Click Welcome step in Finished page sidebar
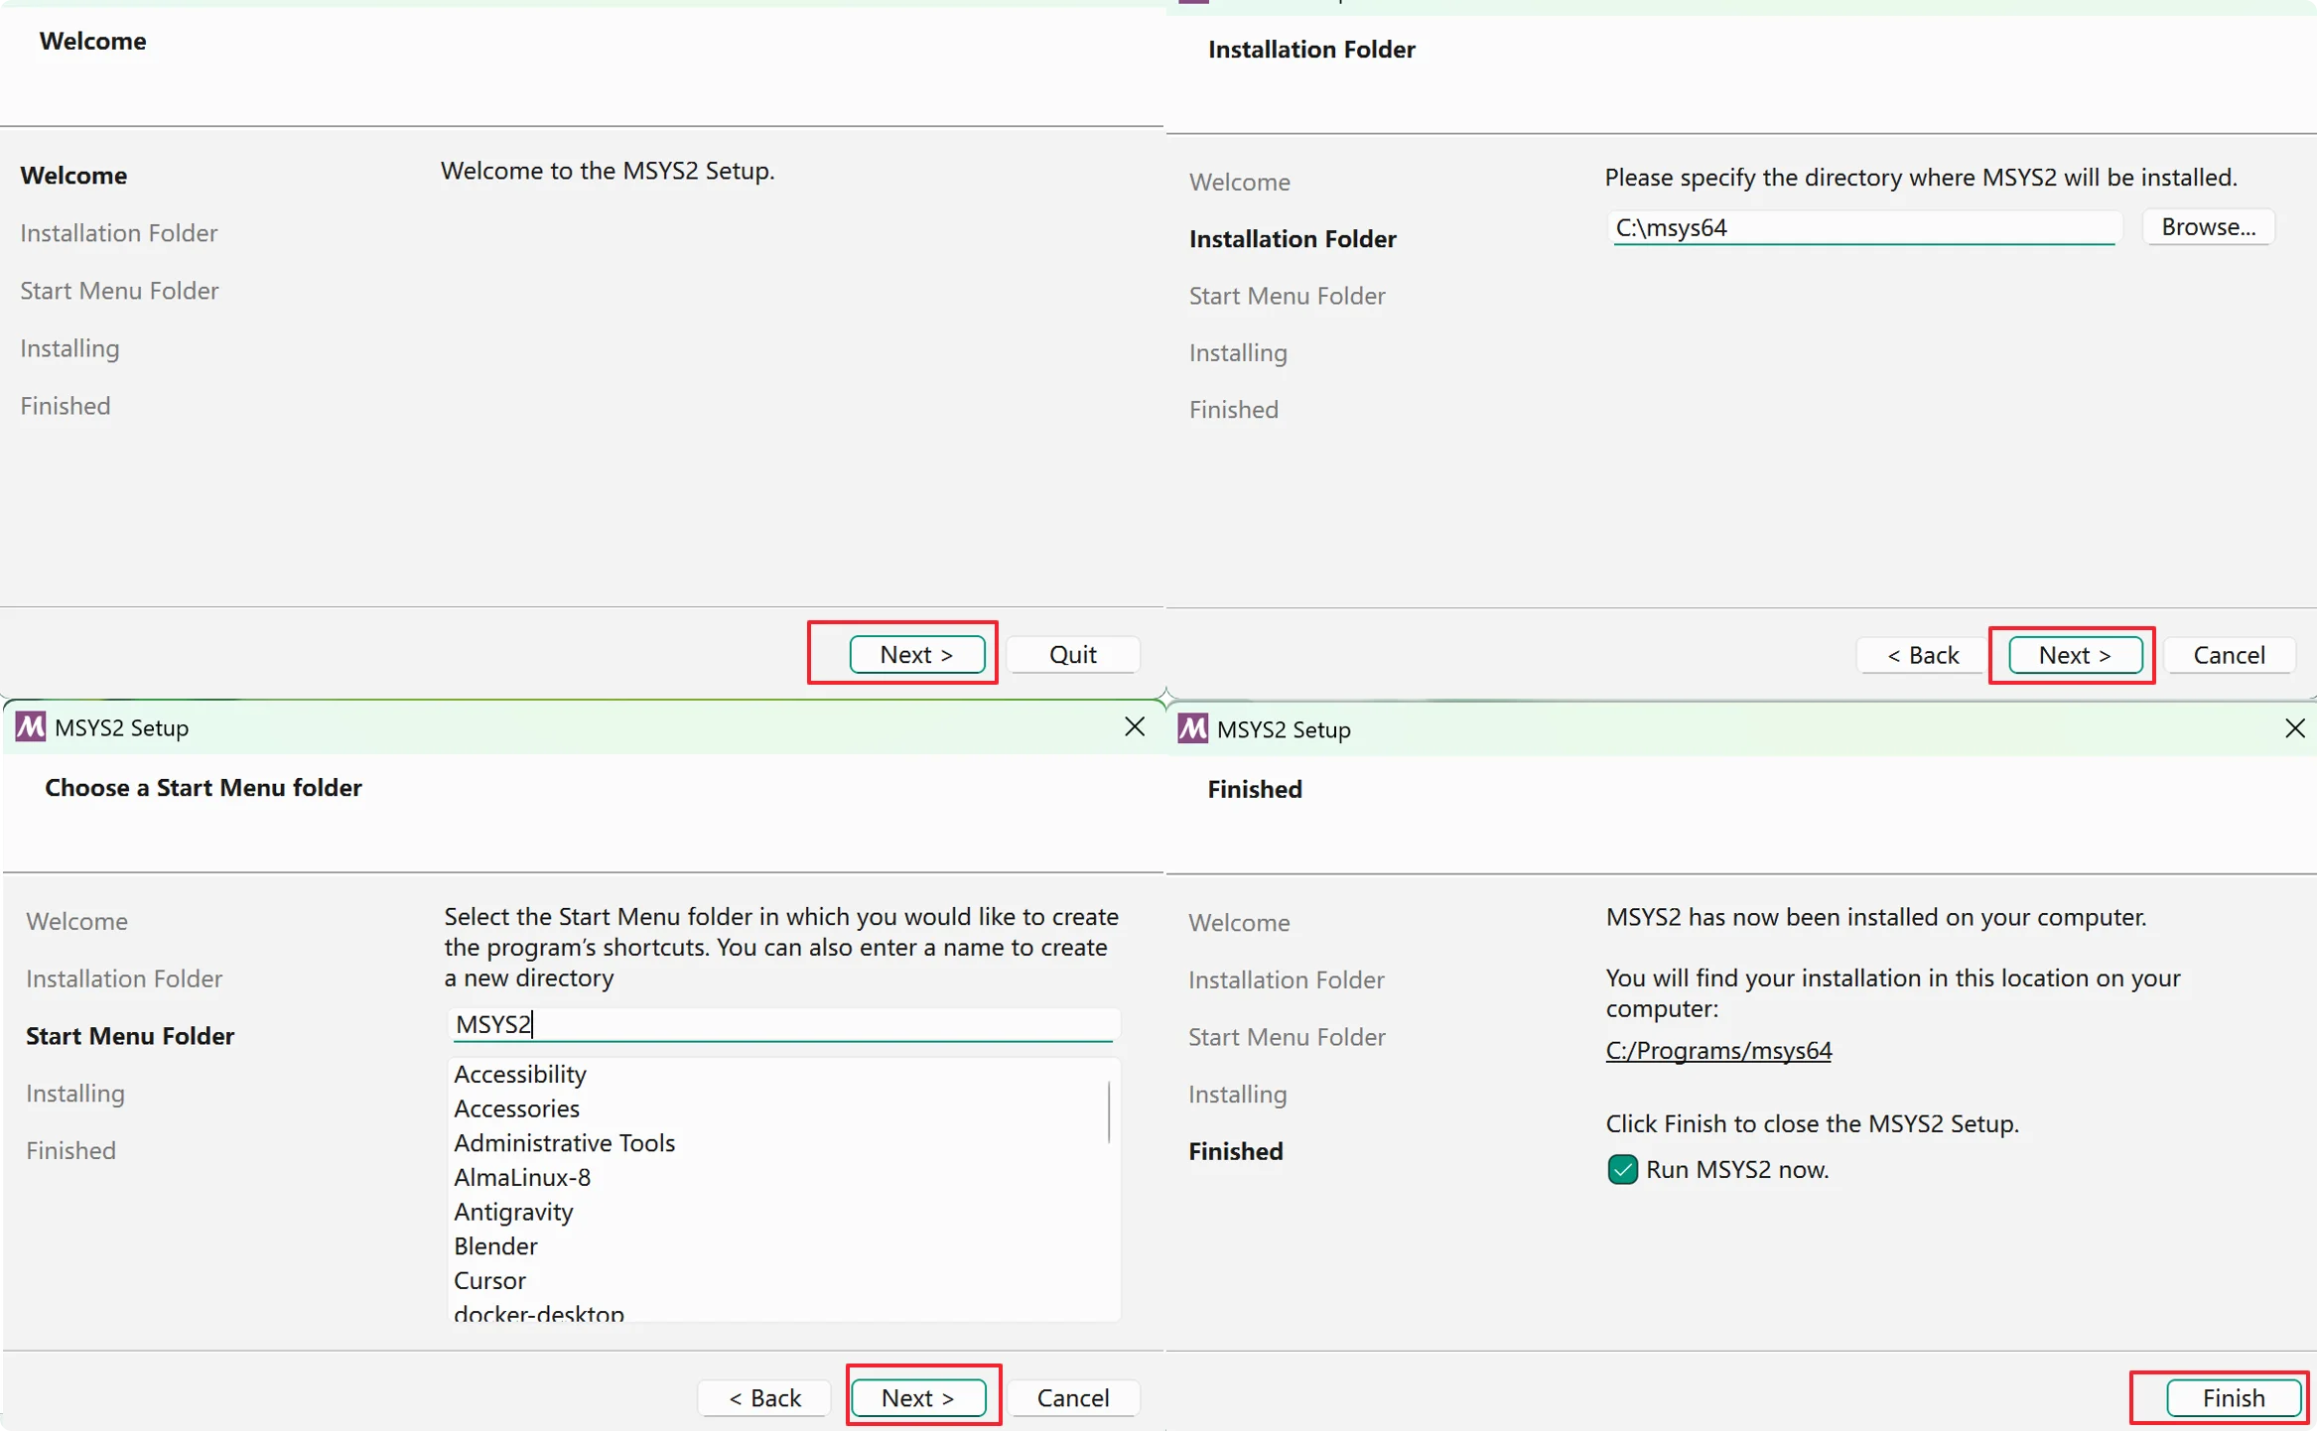The height and width of the screenshot is (1431, 2317). [1240, 923]
